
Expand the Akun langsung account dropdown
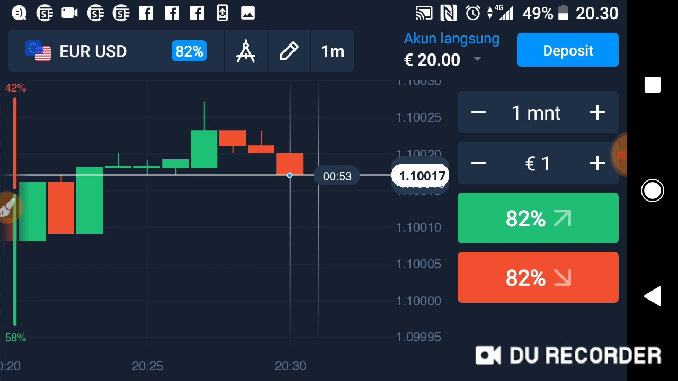point(477,59)
